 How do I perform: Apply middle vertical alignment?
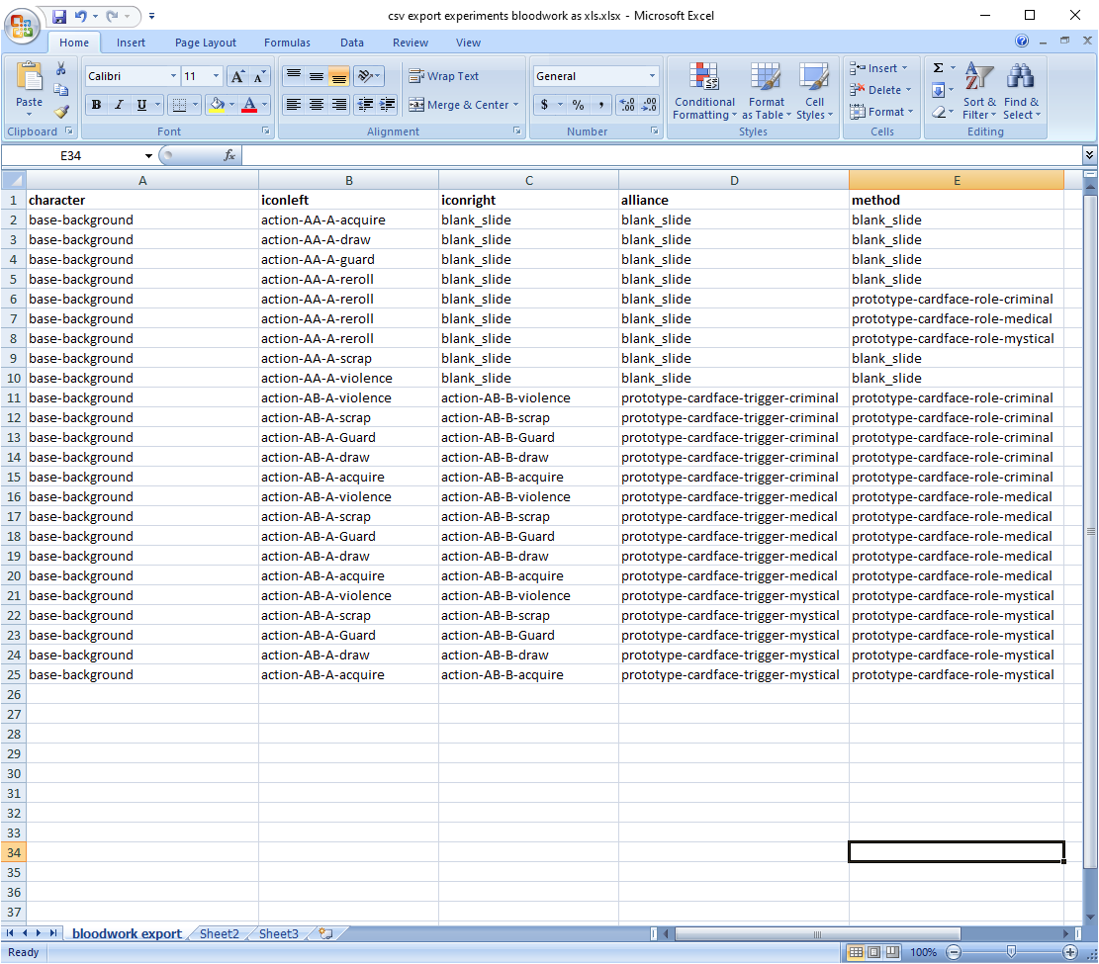(317, 76)
